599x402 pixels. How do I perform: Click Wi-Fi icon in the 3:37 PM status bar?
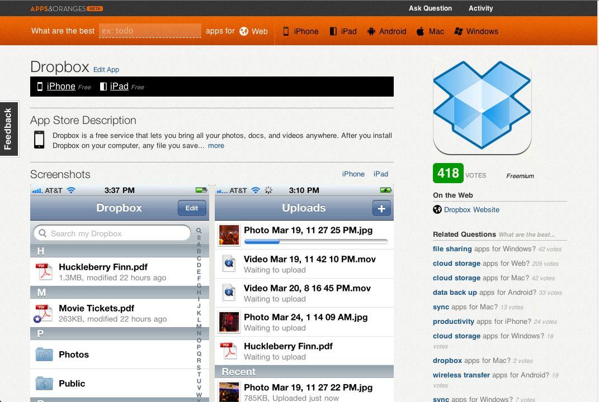[71, 190]
